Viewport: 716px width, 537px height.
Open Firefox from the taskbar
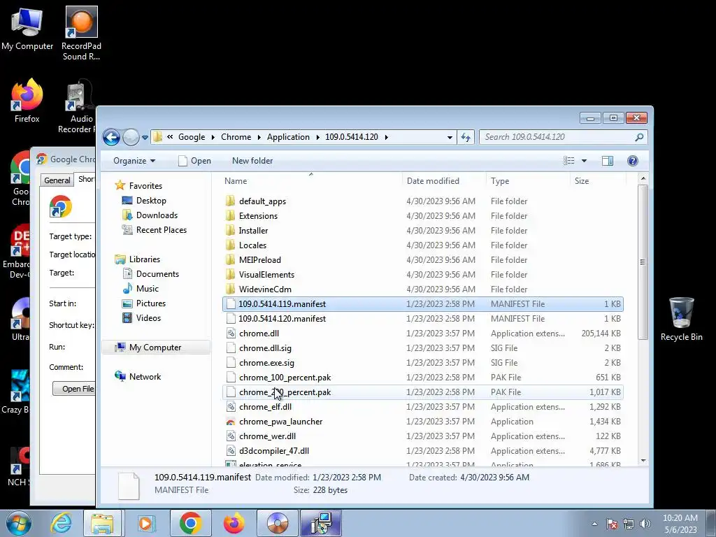[x=234, y=523]
